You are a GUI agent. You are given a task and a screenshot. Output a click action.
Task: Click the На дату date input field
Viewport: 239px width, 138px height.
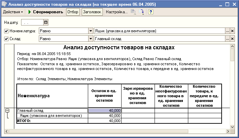tap(32, 22)
